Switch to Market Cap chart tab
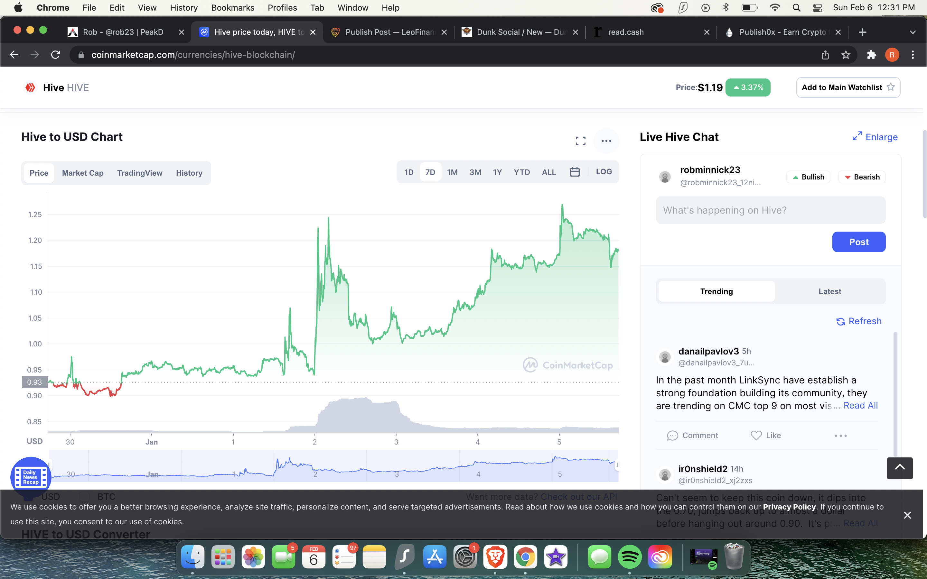Screen dimensions: 927x579 pyautogui.click(x=83, y=173)
